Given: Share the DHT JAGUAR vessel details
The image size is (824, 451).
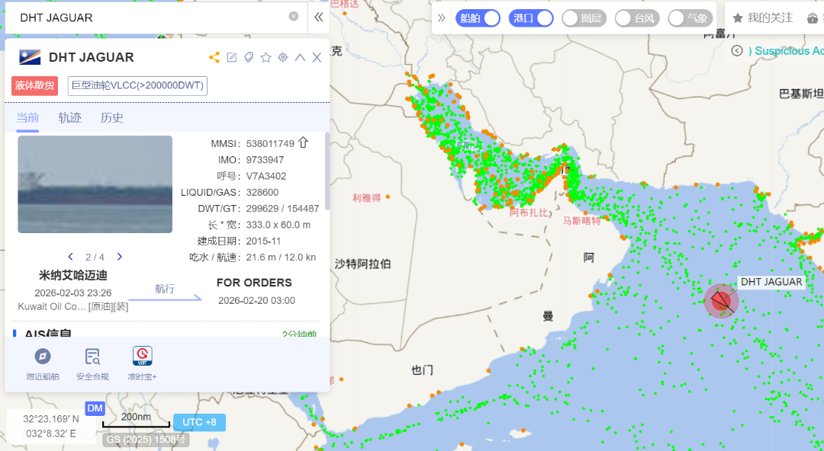Looking at the screenshot, I should [214, 58].
